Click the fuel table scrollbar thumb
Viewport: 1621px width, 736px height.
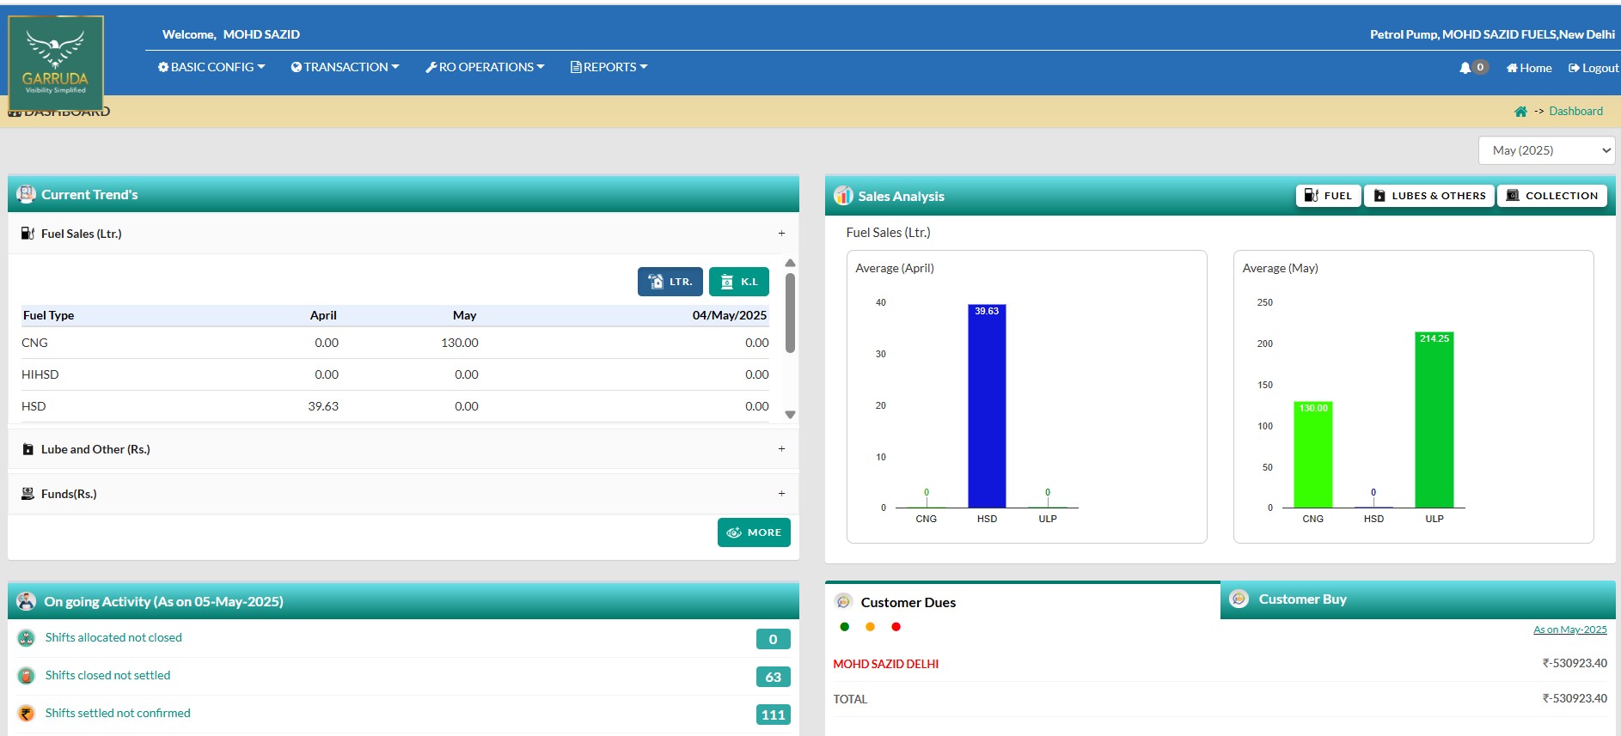tap(790, 313)
